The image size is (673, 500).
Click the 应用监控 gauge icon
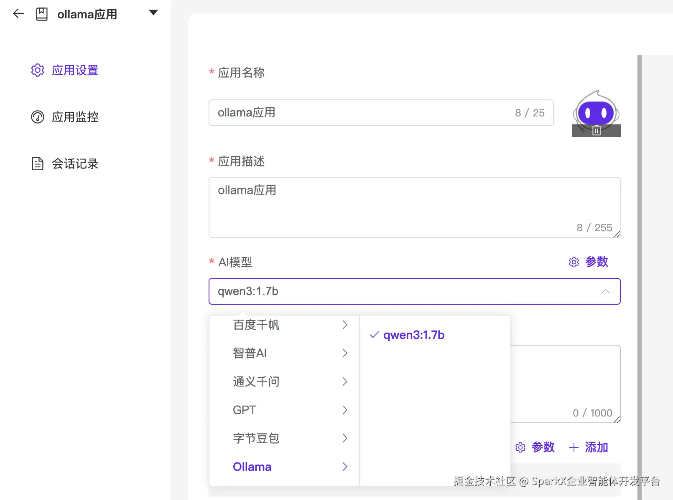[38, 117]
